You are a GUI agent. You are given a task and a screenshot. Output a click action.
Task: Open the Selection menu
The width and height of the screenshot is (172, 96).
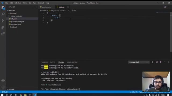[18, 3]
